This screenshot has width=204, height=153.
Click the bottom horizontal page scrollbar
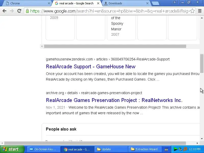click(95, 143)
